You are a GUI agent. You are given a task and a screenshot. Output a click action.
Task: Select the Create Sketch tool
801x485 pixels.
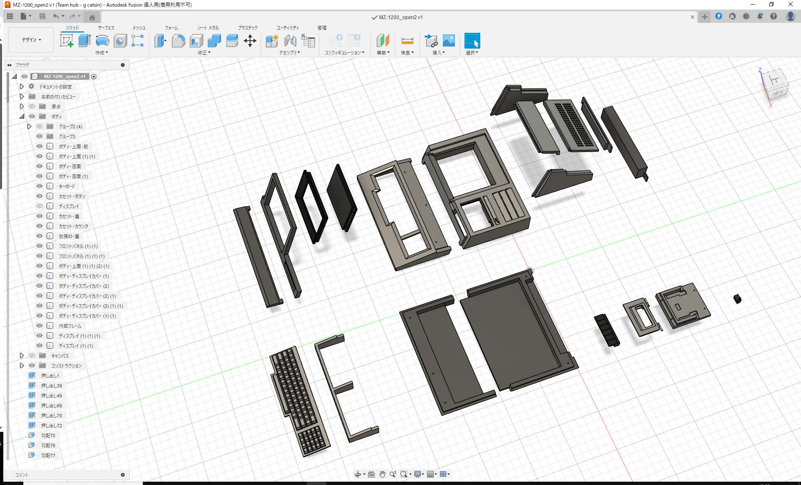67,41
